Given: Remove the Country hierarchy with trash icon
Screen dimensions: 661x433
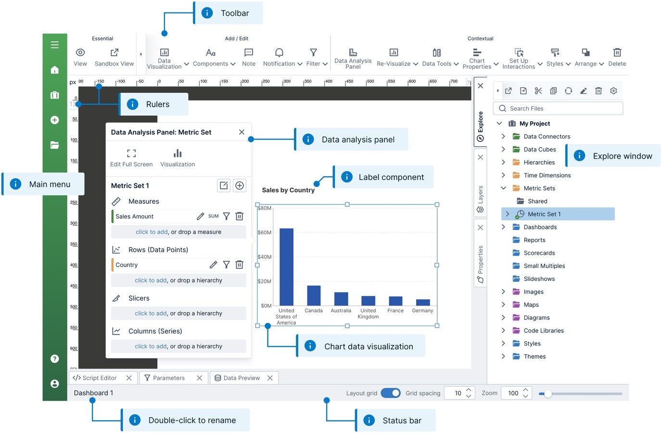Looking at the screenshot, I should coord(240,265).
